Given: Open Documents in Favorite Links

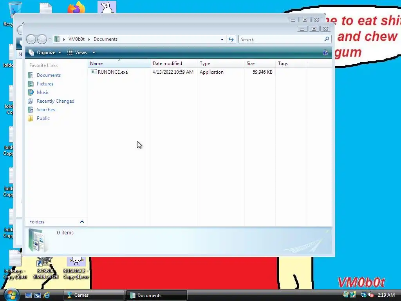Looking at the screenshot, I should tap(49, 75).
